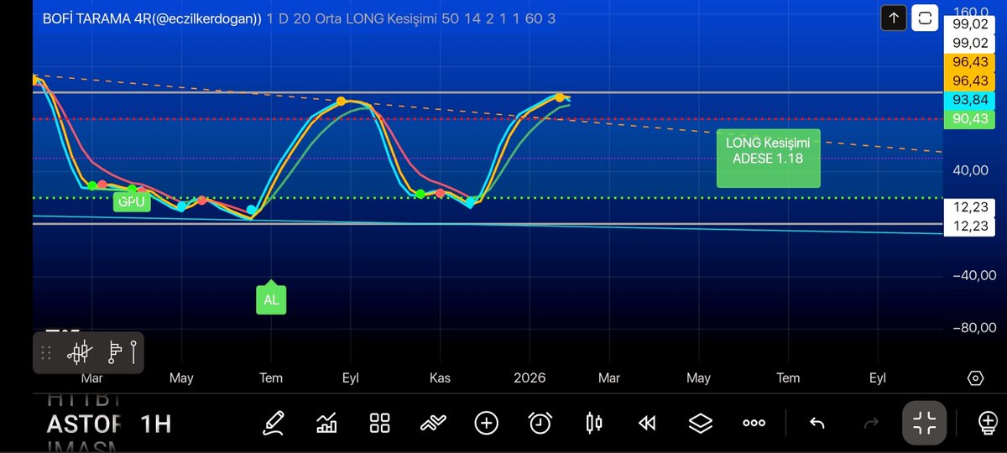Image resolution: width=1007 pixels, height=453 pixels.
Task: Open chart type candlestick icon in bottom toolbar
Action: click(x=594, y=423)
